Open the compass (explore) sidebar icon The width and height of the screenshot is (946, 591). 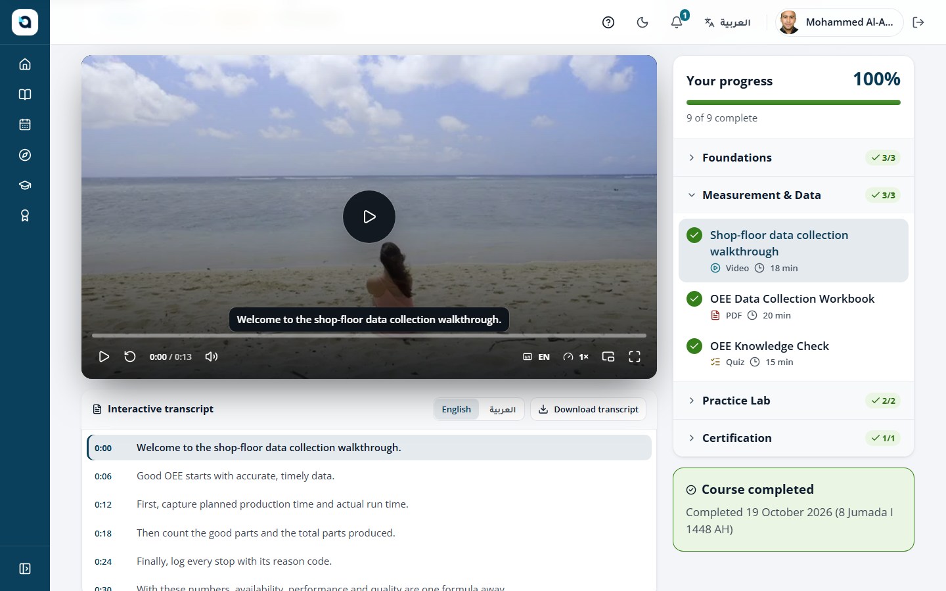click(x=25, y=155)
